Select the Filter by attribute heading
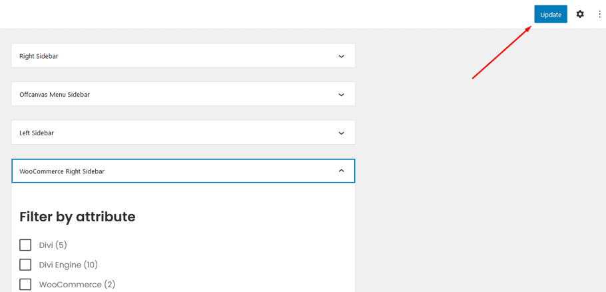The width and height of the screenshot is (606, 292). point(77,217)
